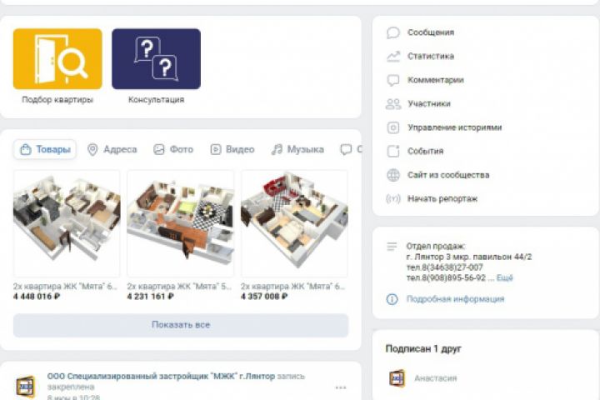Open apartment thumbnail priced 4 231 161 ₽
600x400 pixels.
180,223
